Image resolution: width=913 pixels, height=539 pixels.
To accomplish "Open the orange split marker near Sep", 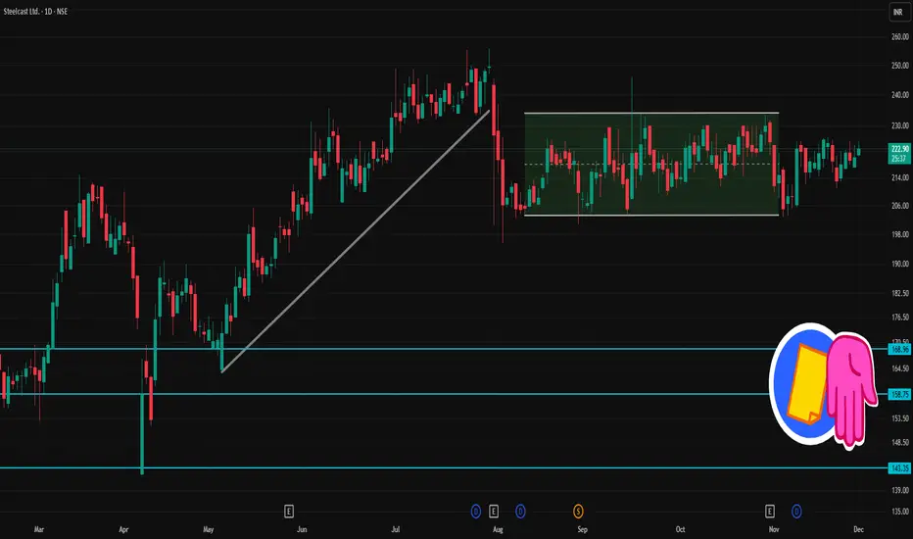I will (x=578, y=512).
